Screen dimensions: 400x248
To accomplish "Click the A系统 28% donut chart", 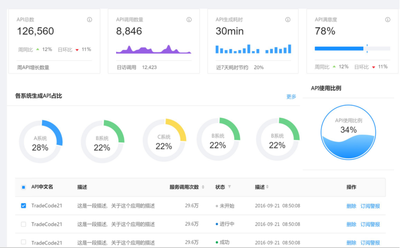I will click(41, 141).
